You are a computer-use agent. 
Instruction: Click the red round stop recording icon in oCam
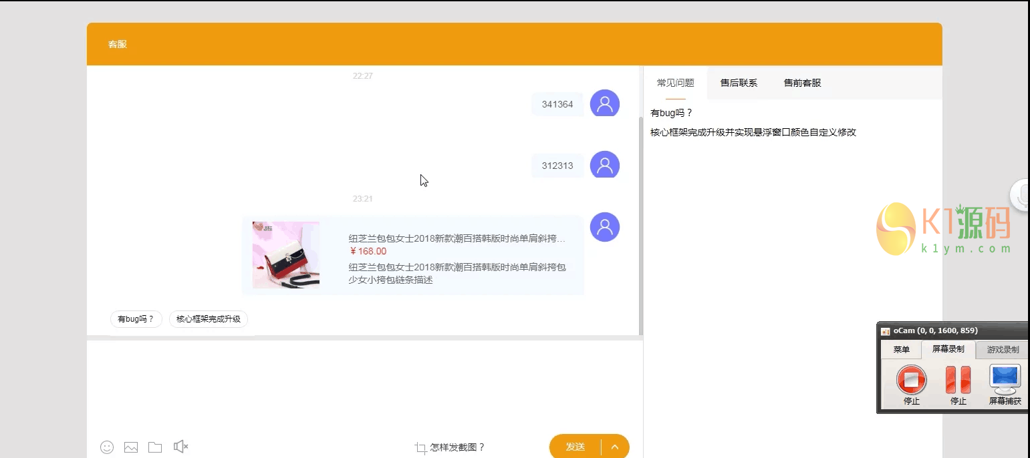[x=911, y=380]
